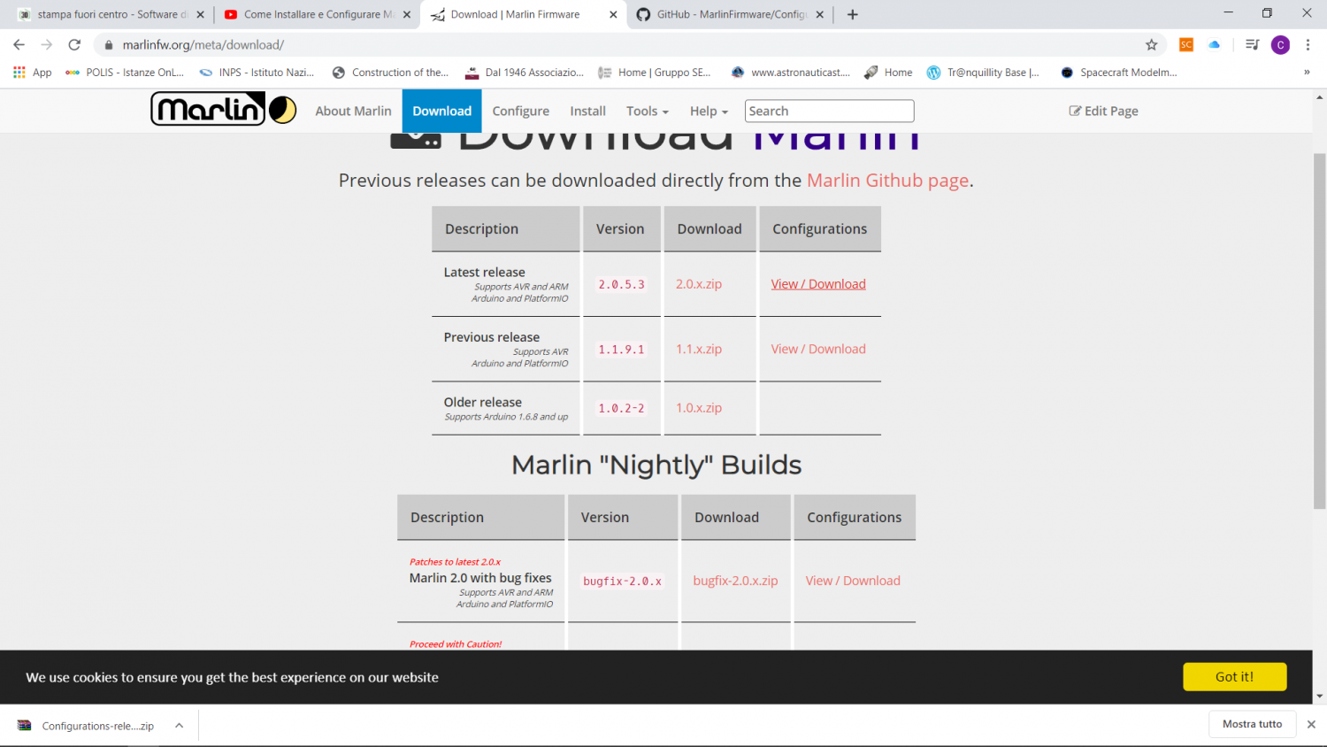Screen dimensions: 1327x747
Task: Click the 'Latest release' row label
Action: point(484,272)
